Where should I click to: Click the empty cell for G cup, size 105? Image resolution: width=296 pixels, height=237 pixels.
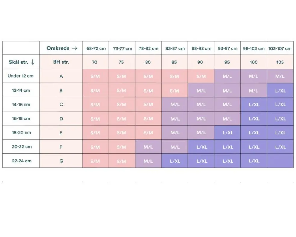pos(280,161)
